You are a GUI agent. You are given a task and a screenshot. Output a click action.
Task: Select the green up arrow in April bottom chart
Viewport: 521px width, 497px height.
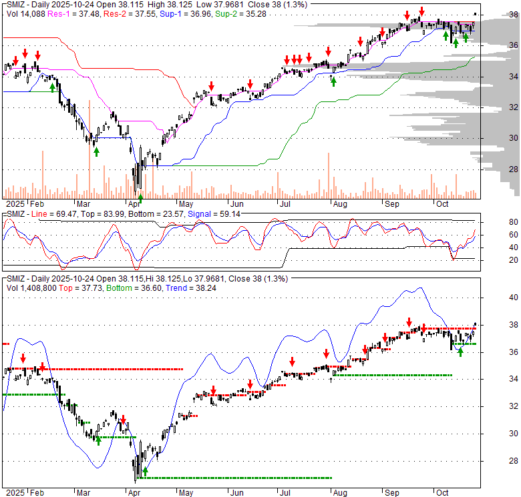pos(145,472)
